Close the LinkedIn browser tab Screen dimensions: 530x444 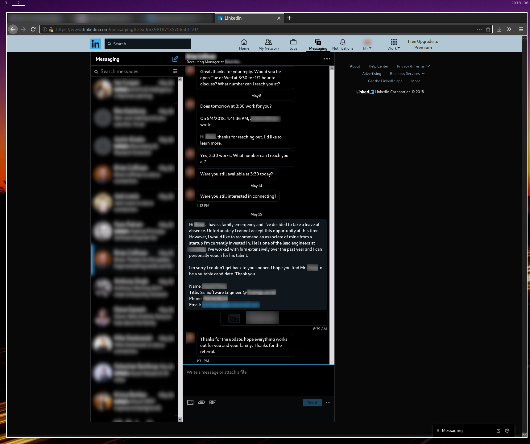[x=279, y=18]
